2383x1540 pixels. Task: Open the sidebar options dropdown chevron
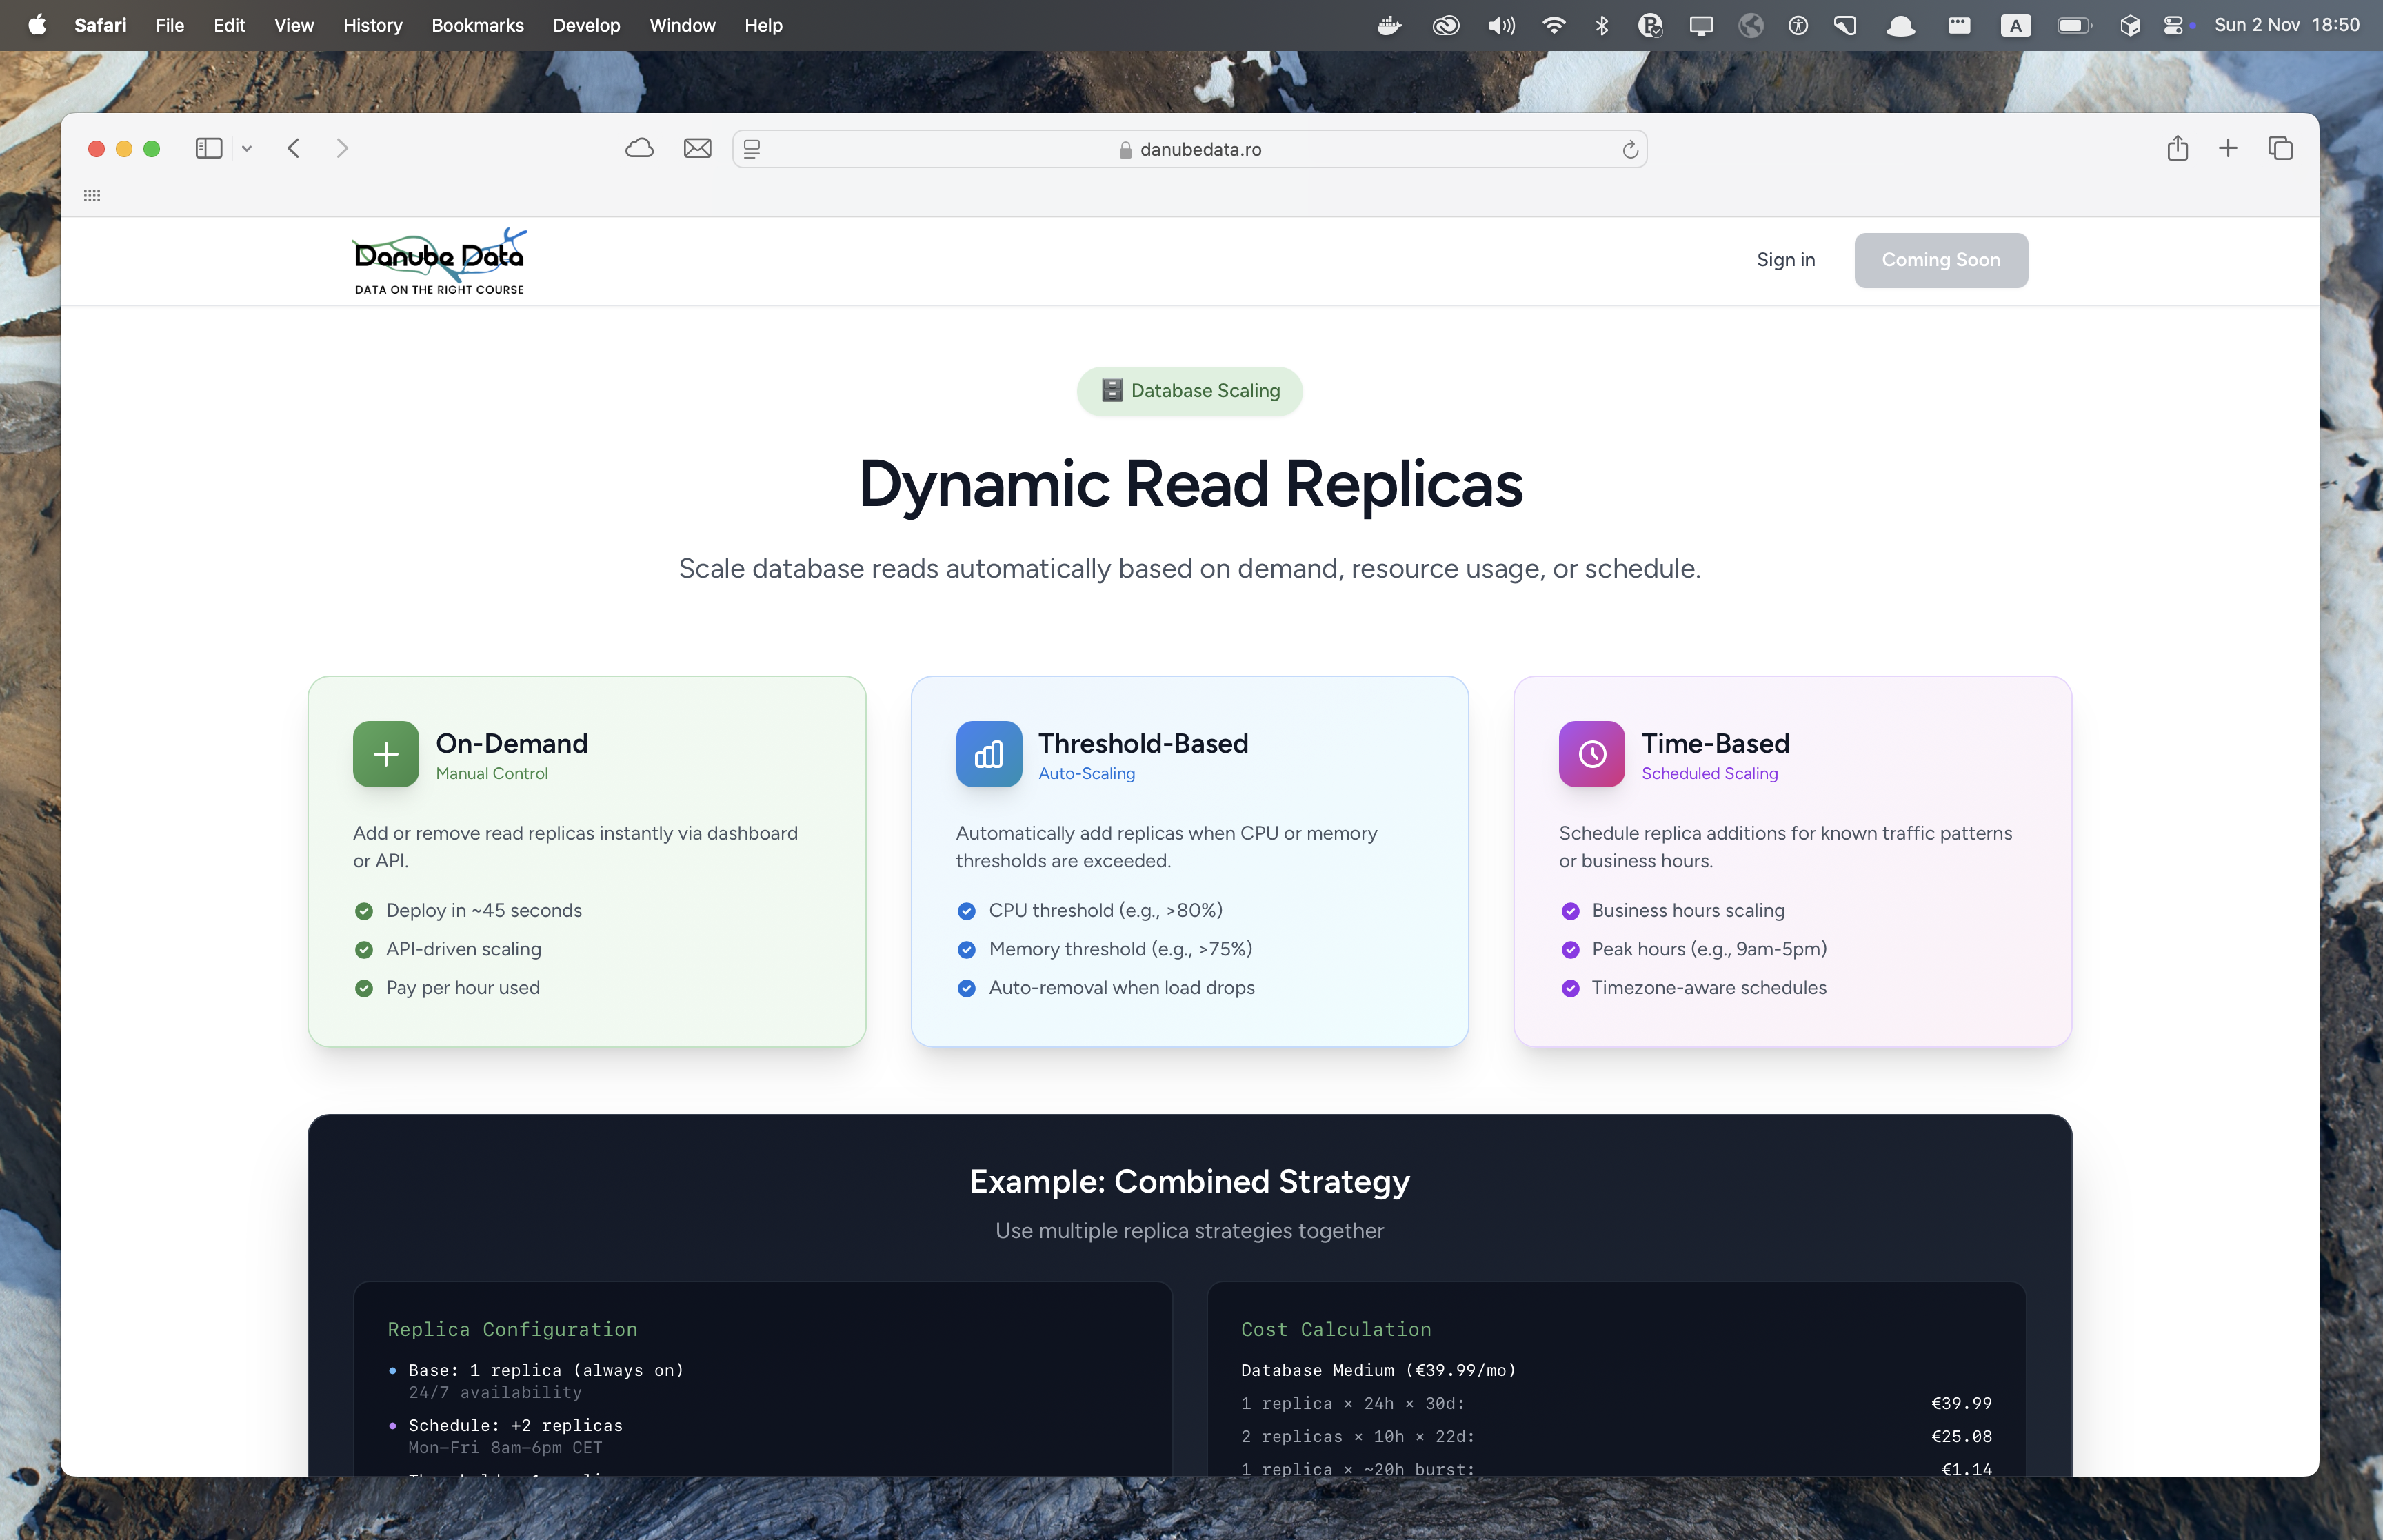(247, 149)
